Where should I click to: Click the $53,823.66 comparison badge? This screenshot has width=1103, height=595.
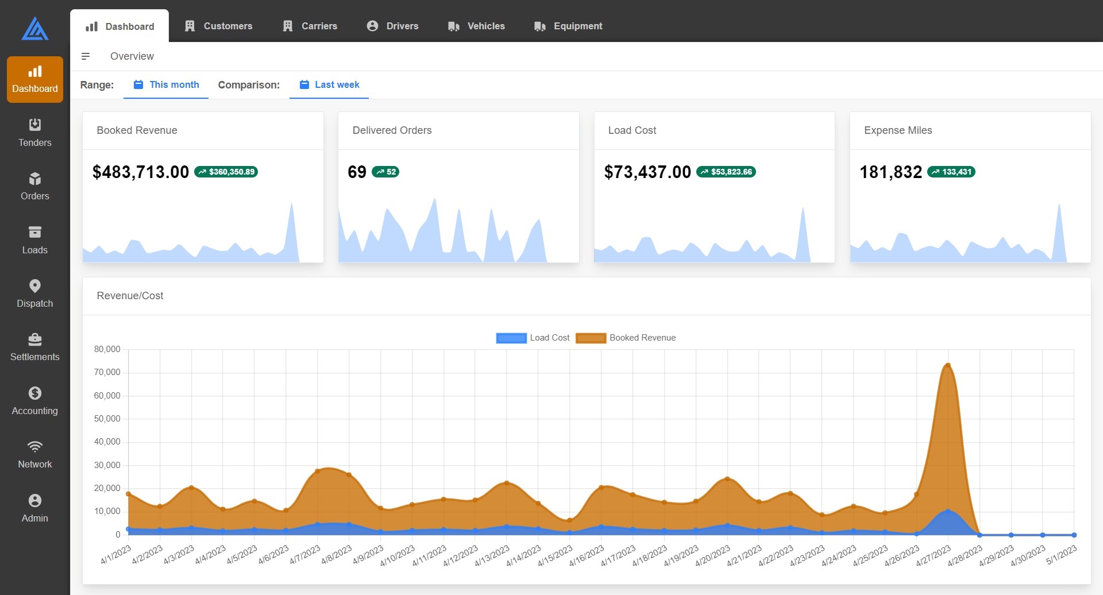(726, 172)
